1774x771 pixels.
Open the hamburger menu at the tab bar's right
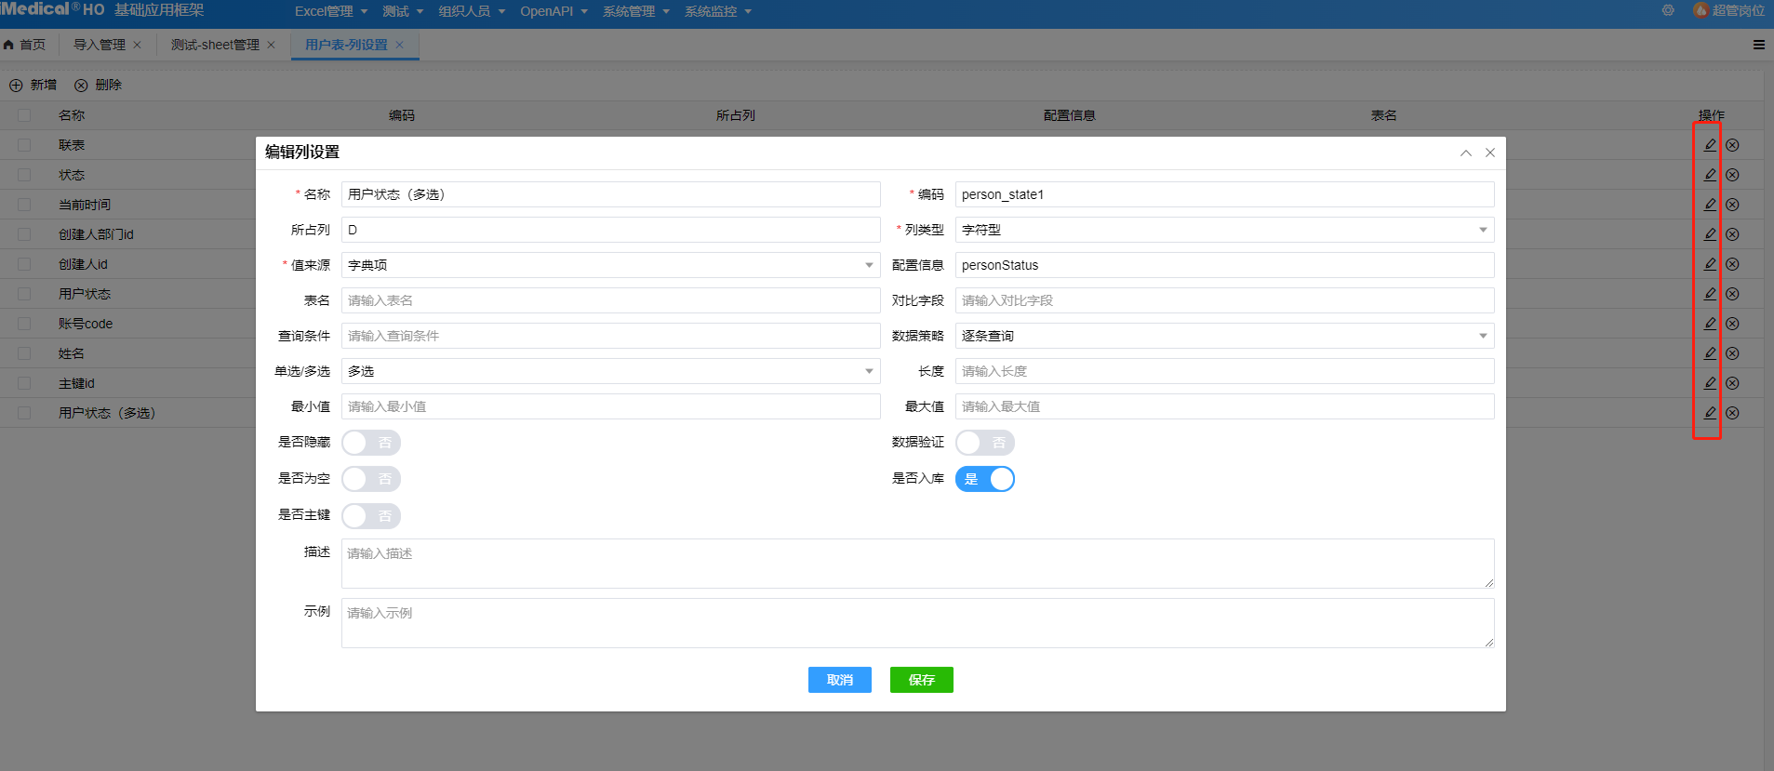[x=1759, y=45]
